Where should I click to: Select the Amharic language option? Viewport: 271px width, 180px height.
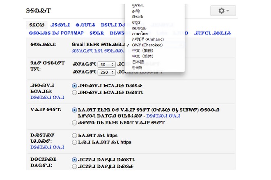[x=148, y=39]
